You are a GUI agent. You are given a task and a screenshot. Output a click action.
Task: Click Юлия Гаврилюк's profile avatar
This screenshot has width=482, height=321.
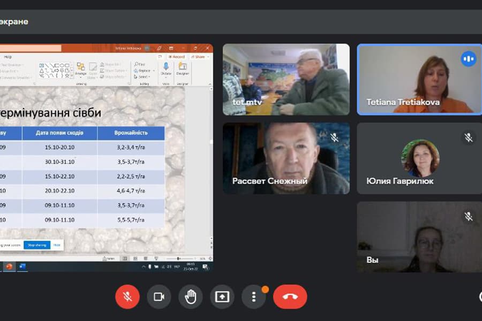tap(420, 158)
